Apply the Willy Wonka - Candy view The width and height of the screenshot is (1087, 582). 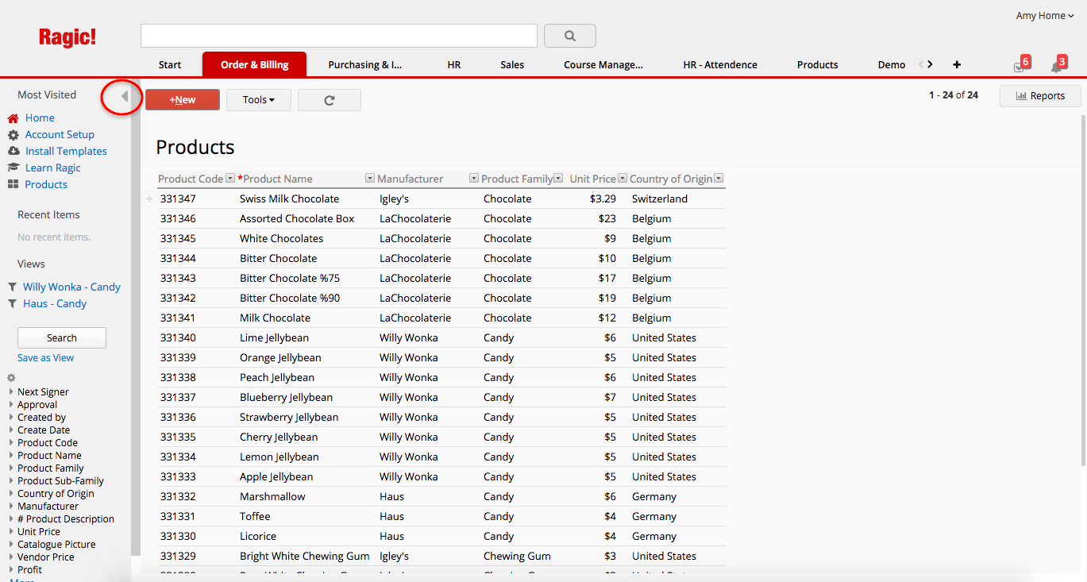(71, 287)
